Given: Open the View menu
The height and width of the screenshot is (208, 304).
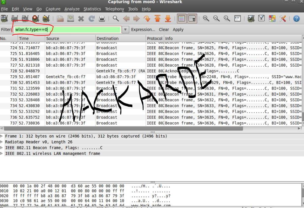Looking at the screenshot, I should (x=28, y=9).
